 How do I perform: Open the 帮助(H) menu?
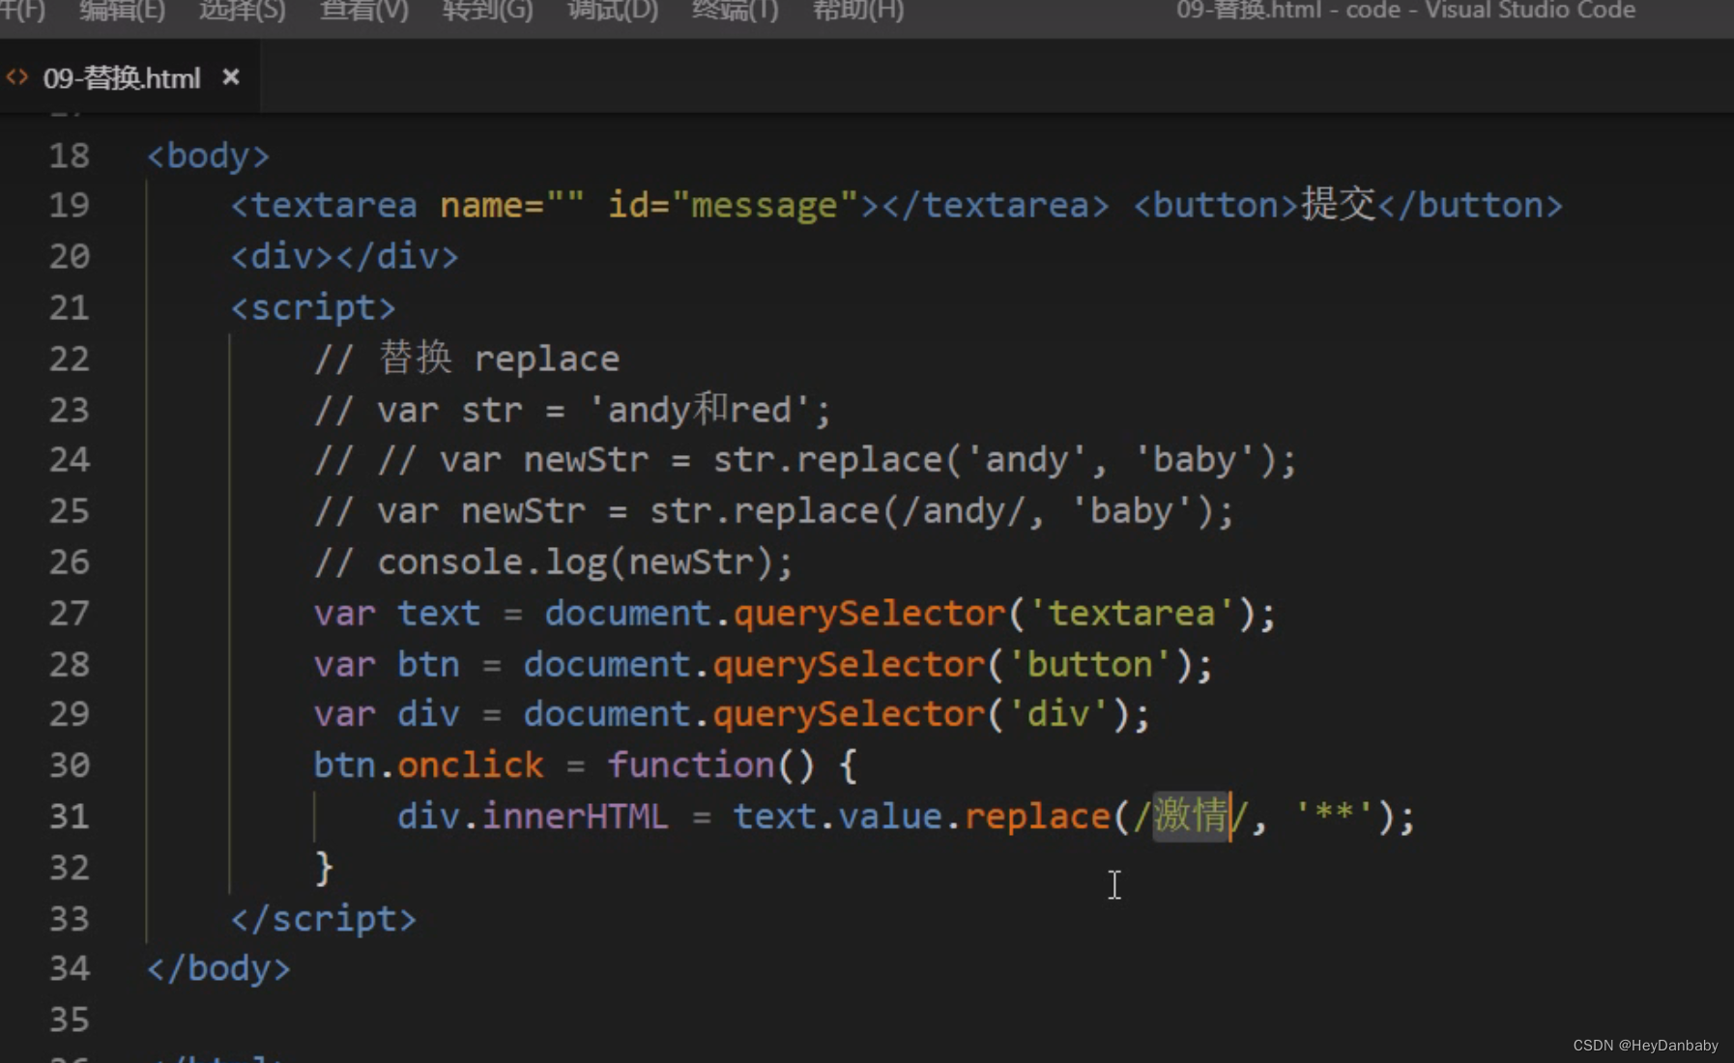pyautogui.click(x=858, y=11)
